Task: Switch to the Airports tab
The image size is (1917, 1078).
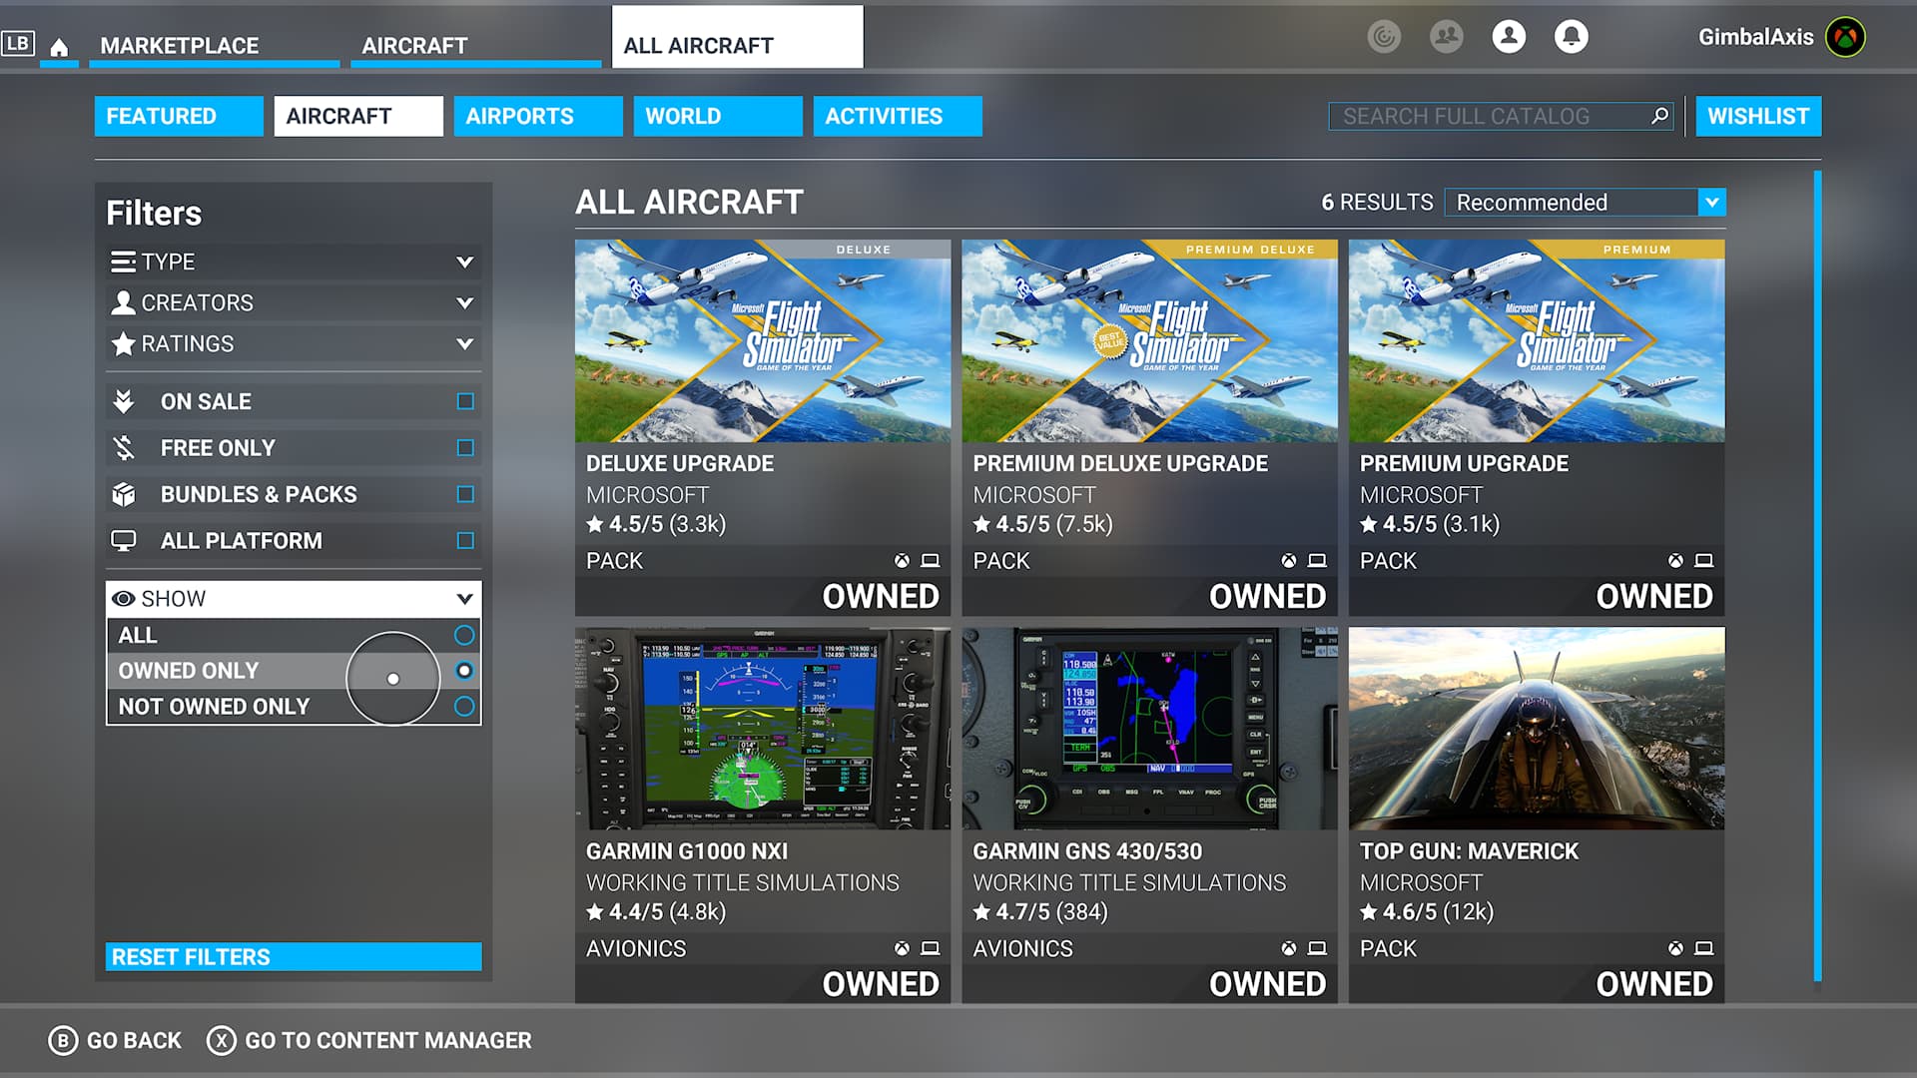Action: point(537,116)
